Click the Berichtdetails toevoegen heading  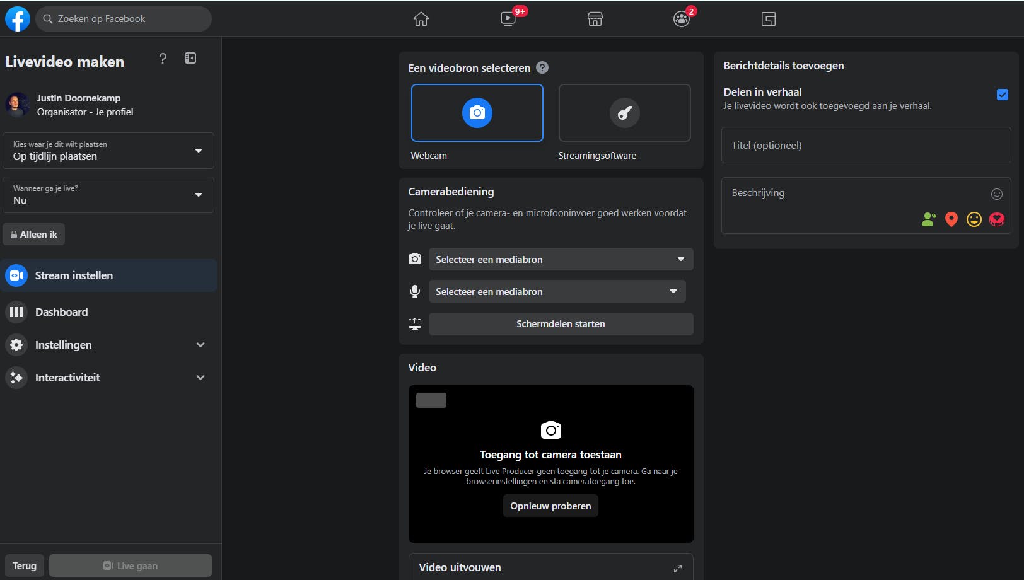(x=784, y=66)
